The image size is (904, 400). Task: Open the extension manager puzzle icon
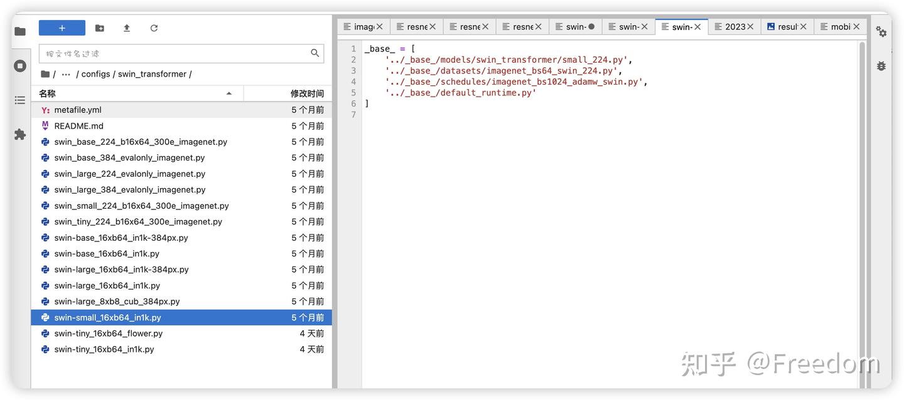point(20,134)
